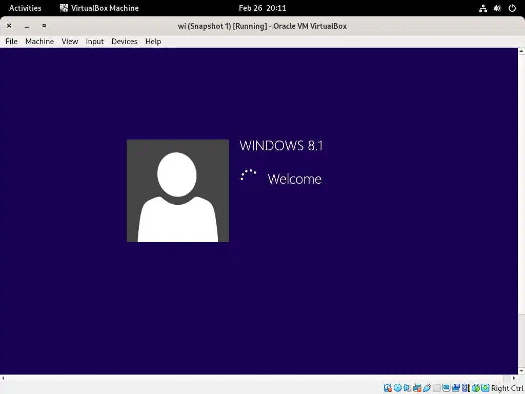Click the Windows user account picture
Viewport: 525px width, 394px height.
click(178, 191)
